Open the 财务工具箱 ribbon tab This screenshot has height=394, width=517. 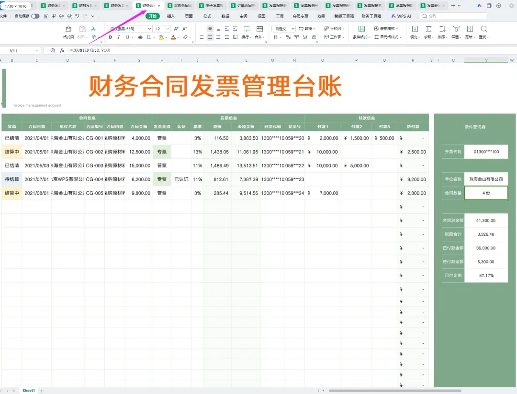pos(371,16)
